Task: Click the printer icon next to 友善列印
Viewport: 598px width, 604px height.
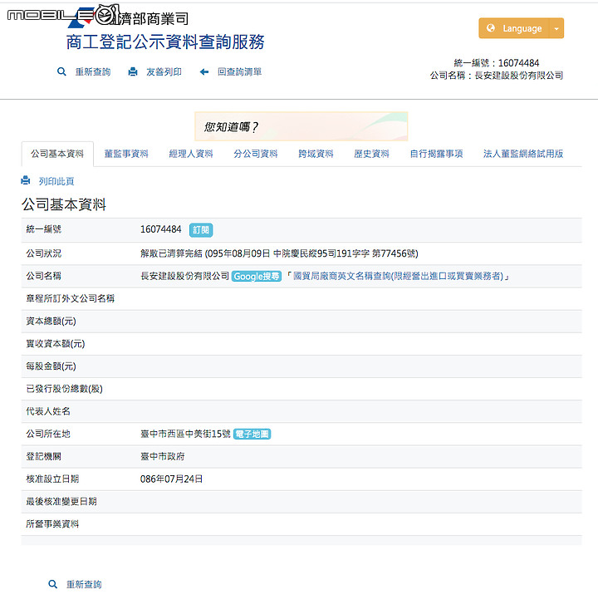Action: pos(133,71)
